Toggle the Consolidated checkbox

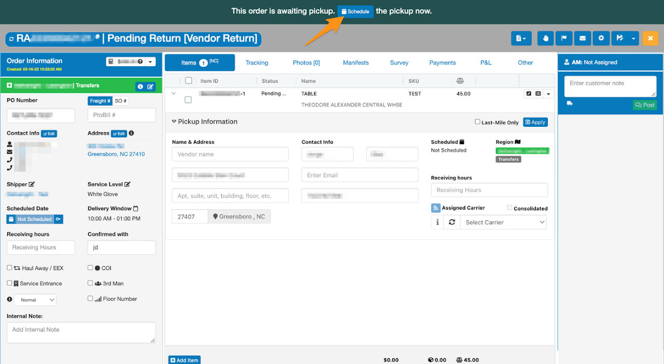(510, 208)
